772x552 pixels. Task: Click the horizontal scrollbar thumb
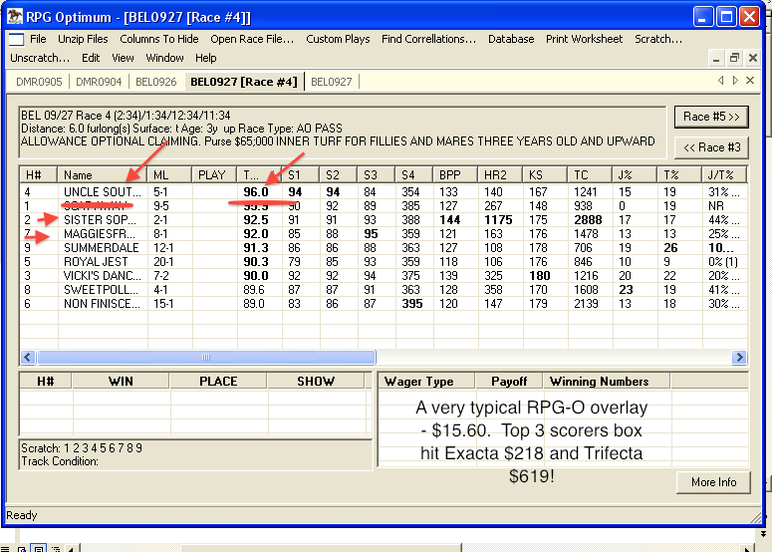click(x=206, y=357)
